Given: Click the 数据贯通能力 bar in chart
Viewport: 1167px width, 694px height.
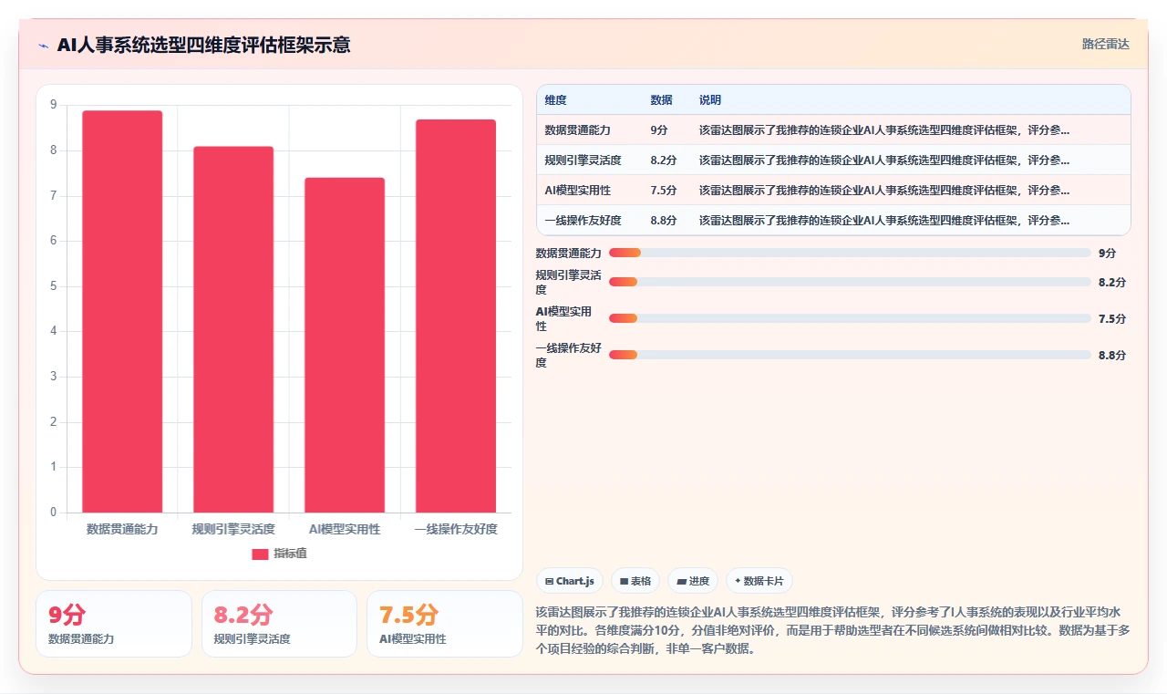Looking at the screenshot, I should coord(122,311).
